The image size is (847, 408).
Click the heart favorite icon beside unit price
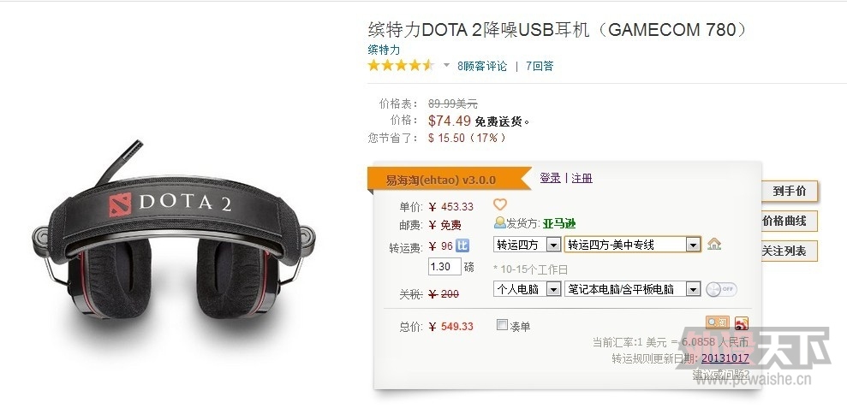[x=500, y=204]
